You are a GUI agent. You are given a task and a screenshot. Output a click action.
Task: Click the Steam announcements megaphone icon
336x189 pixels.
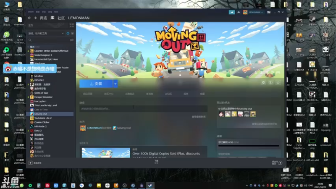[232, 12]
